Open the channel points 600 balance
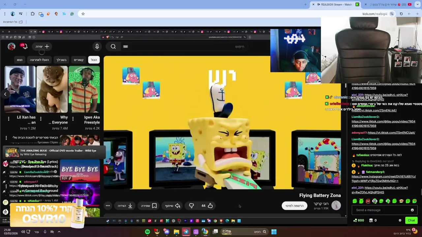422x237 pixels. [359, 221]
